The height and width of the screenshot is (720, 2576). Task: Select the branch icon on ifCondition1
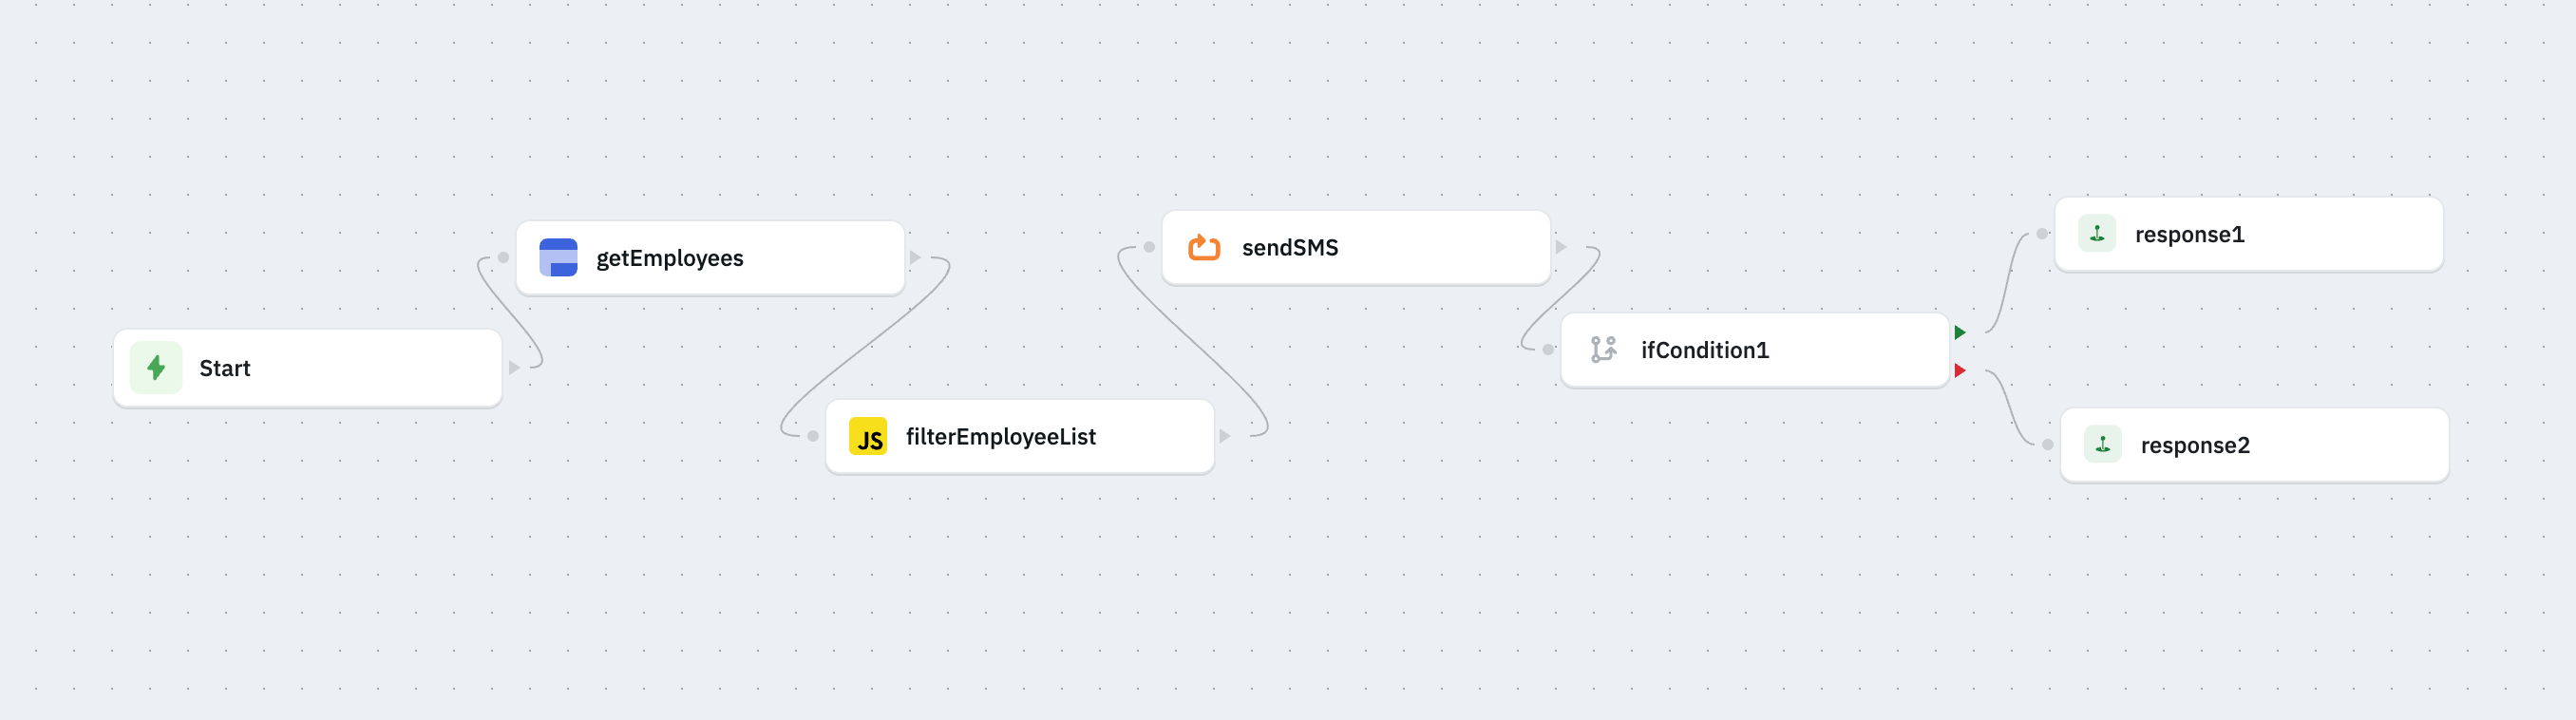tap(1603, 350)
